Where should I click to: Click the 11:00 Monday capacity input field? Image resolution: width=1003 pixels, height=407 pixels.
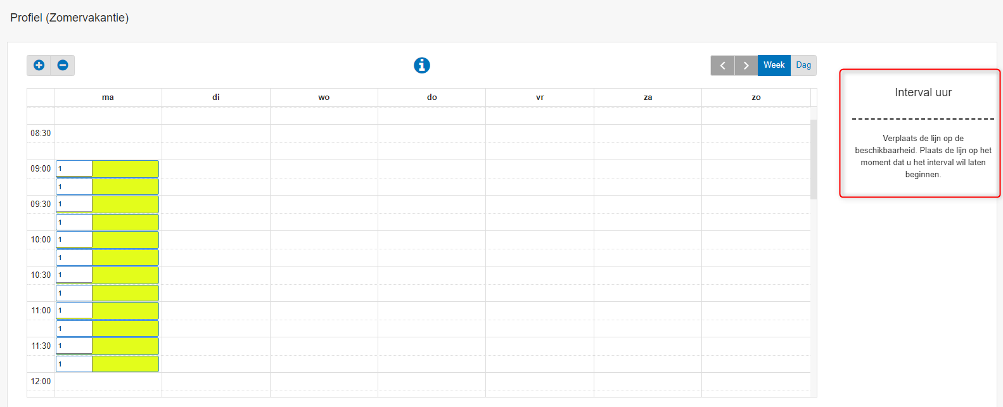(x=74, y=311)
